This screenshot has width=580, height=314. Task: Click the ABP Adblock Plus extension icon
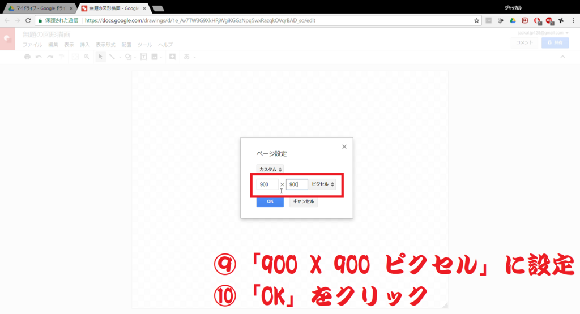coord(549,21)
